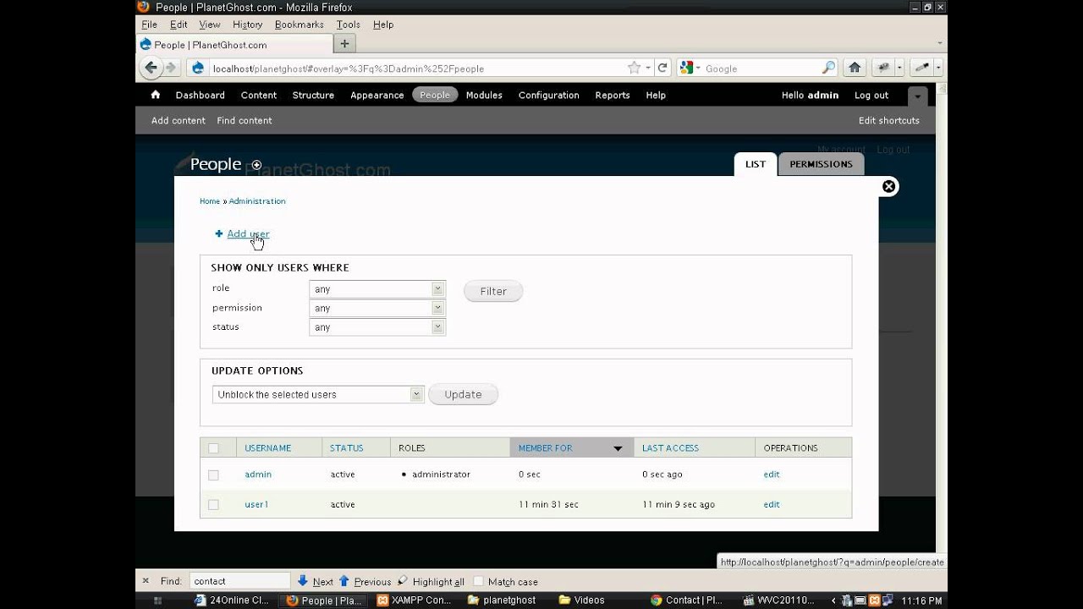Viewport: 1083px width, 609px height.
Task: Click the add shortcut plus icon beside People
Action: (x=256, y=165)
